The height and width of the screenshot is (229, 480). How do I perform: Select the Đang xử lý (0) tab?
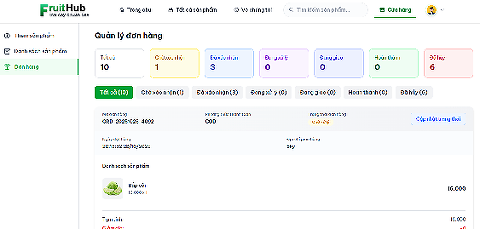click(x=269, y=92)
